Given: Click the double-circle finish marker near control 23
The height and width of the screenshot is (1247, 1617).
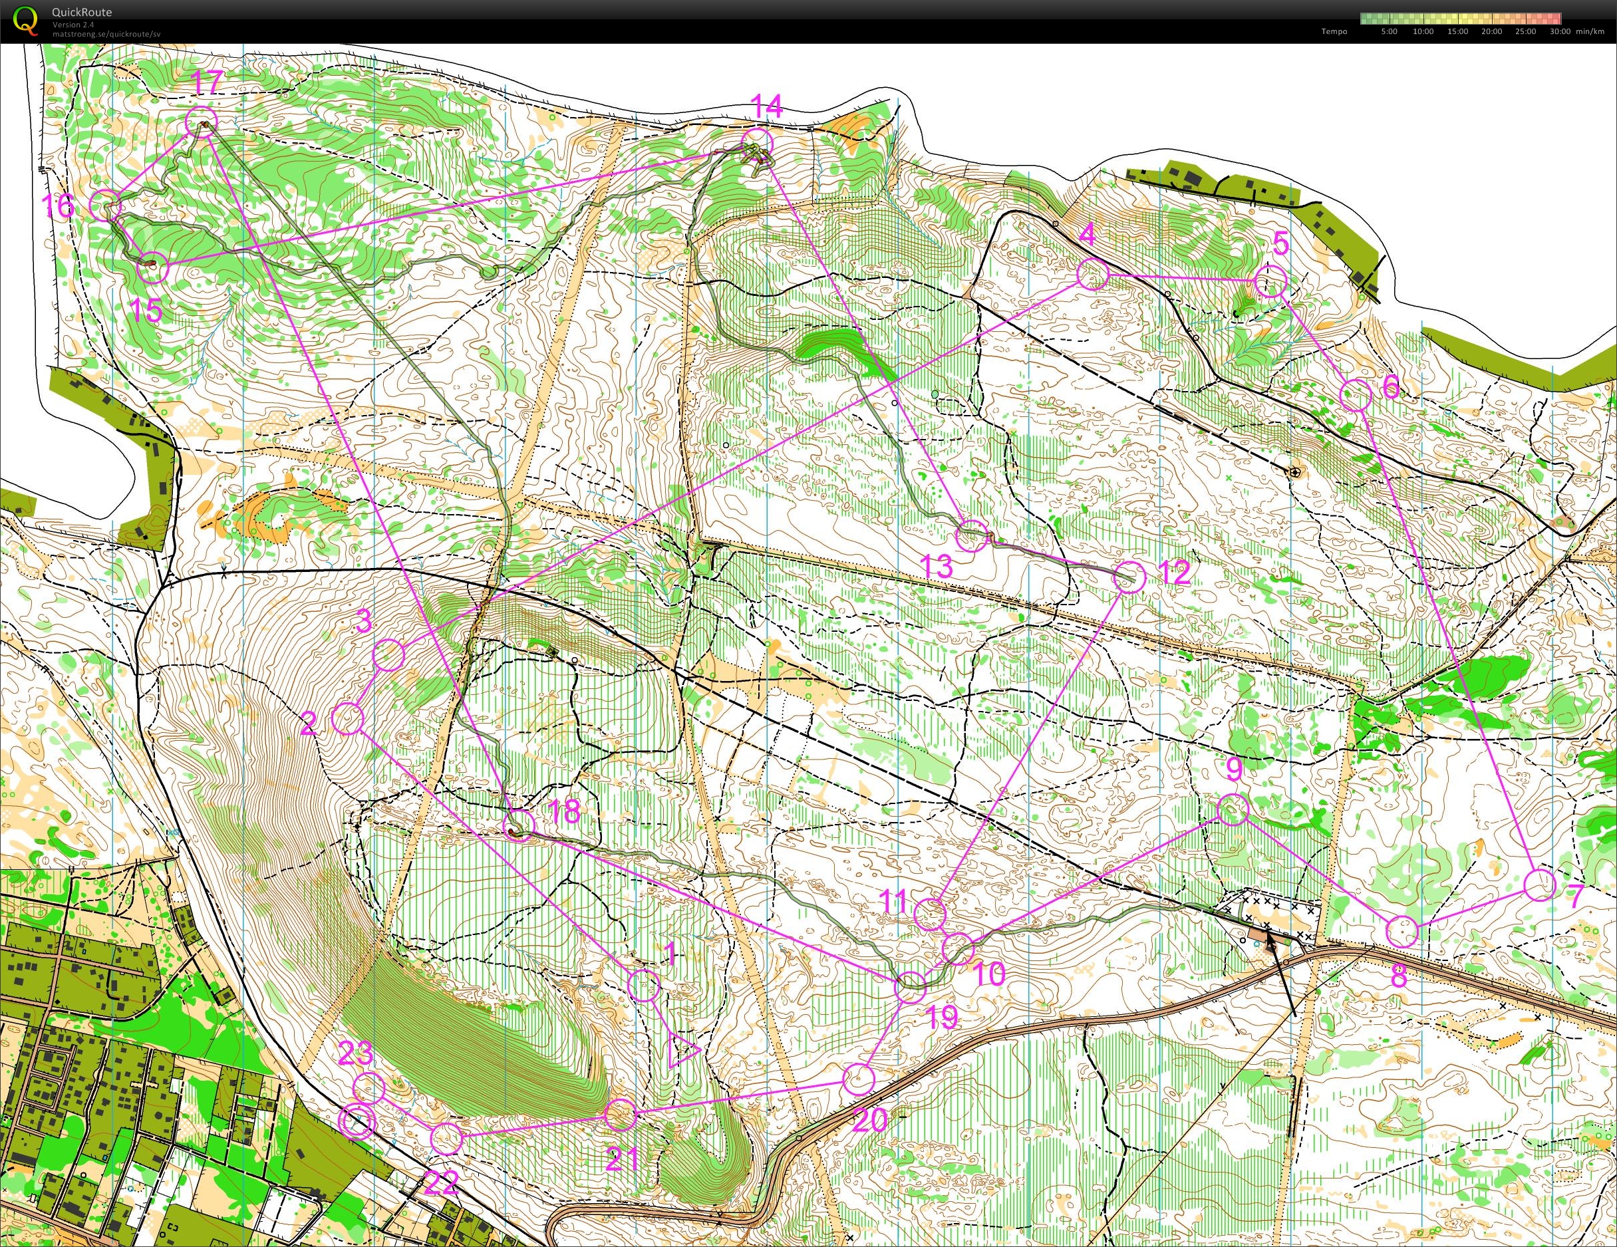Looking at the screenshot, I should tap(357, 1122).
